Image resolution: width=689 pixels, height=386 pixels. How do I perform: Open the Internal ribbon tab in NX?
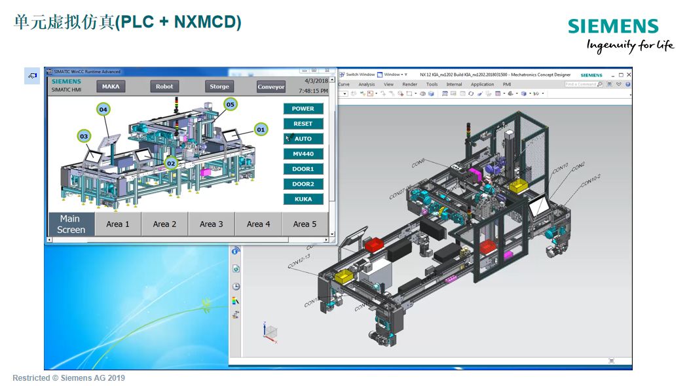[x=455, y=84]
